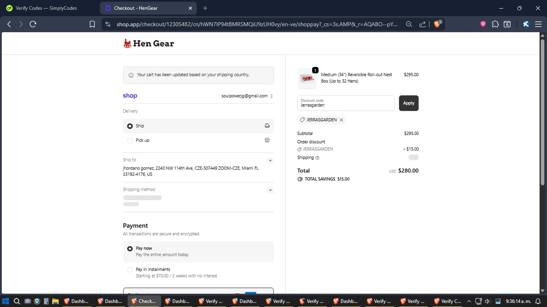Click the browser address bar URL
Image resolution: width=547 pixels, height=307 pixels.
click(257, 24)
